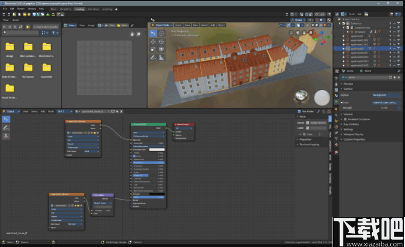Image resolution: width=405 pixels, height=247 pixels.
Task: Click the Scene button in properties header
Action: 348,71
